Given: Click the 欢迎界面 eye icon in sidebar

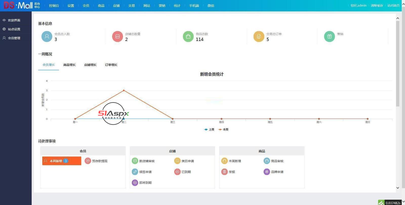Looking at the screenshot, I should click(x=4, y=20).
